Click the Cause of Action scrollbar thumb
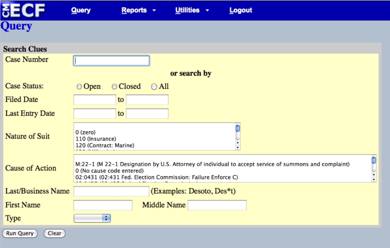The width and height of the screenshot is (390, 248). [374, 160]
